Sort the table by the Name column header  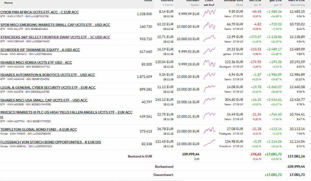[8, 2]
